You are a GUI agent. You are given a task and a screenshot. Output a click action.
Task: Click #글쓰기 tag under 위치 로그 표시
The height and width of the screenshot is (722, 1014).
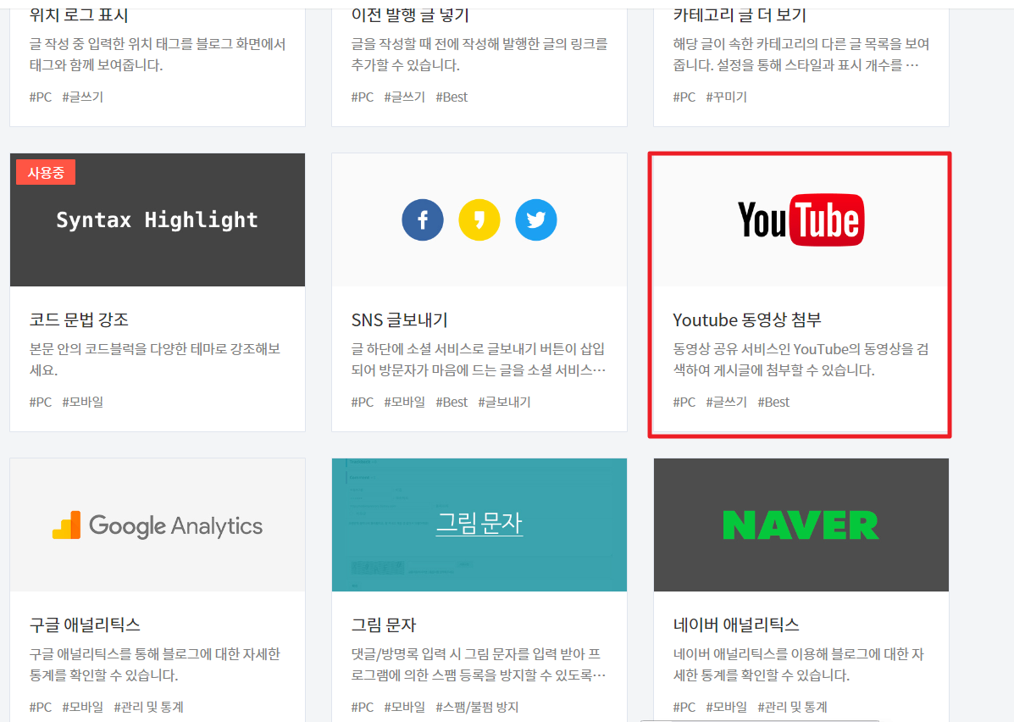(x=83, y=97)
